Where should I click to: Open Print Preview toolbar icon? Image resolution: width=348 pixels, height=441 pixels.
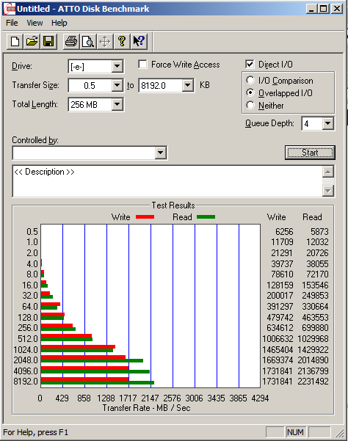88,42
